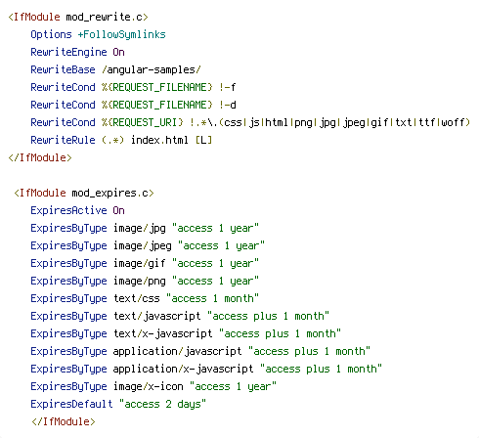Click the image/x-icon ExpiresByType line
The image size is (479, 438).
click(x=153, y=386)
